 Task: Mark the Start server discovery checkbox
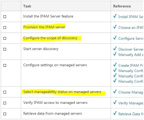click(5, 49)
